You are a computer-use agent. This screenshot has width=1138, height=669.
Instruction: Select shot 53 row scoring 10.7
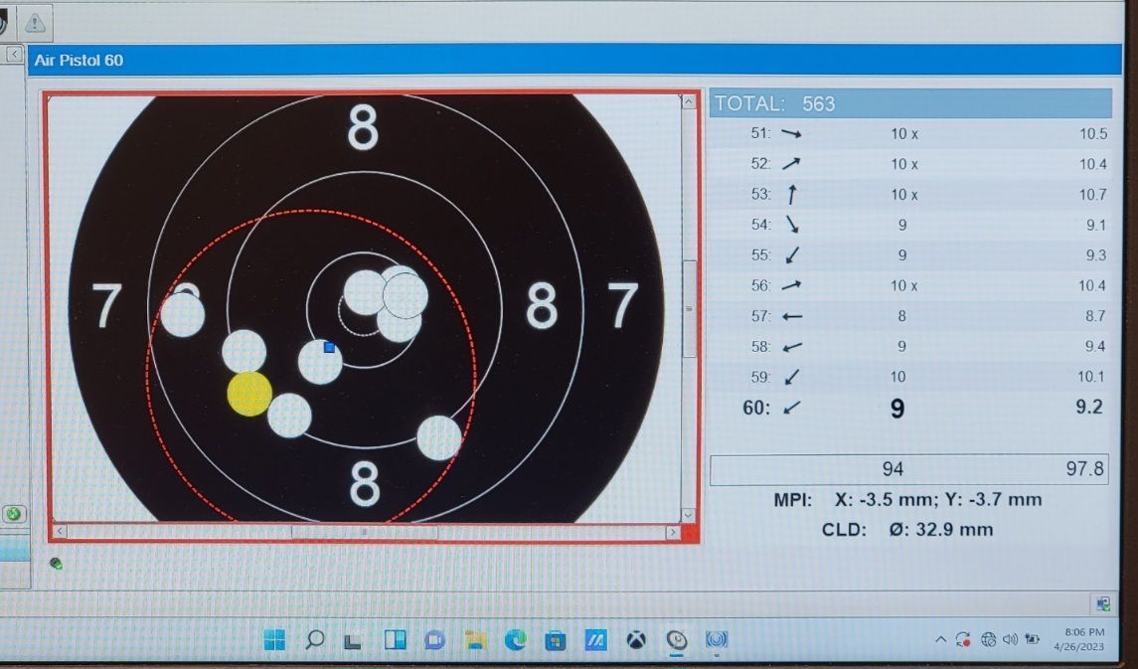(910, 195)
